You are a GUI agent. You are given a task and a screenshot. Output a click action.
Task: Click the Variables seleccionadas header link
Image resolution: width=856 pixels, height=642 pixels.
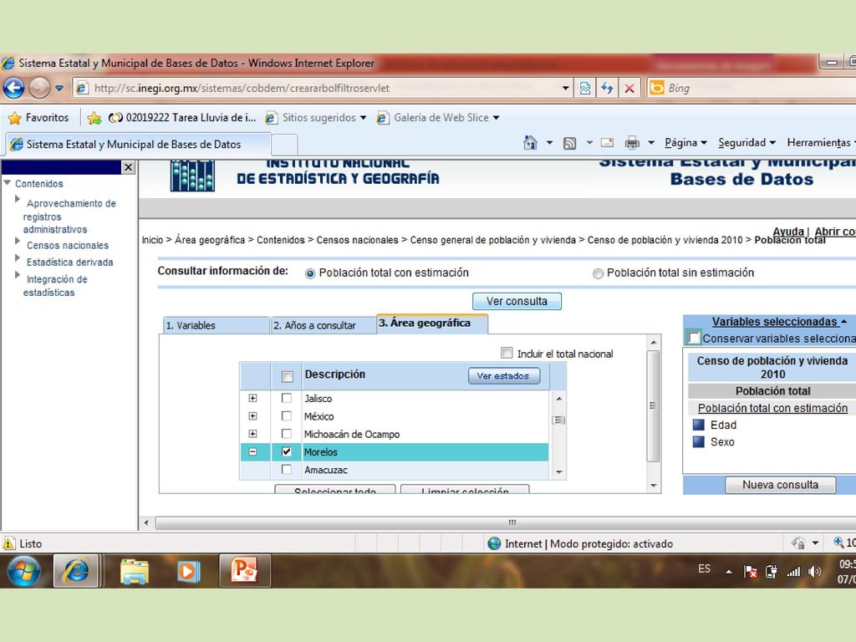[774, 322]
